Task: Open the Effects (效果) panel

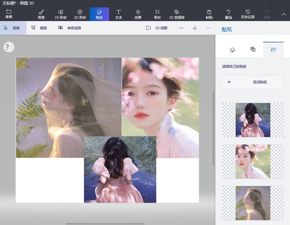Action: point(138,14)
